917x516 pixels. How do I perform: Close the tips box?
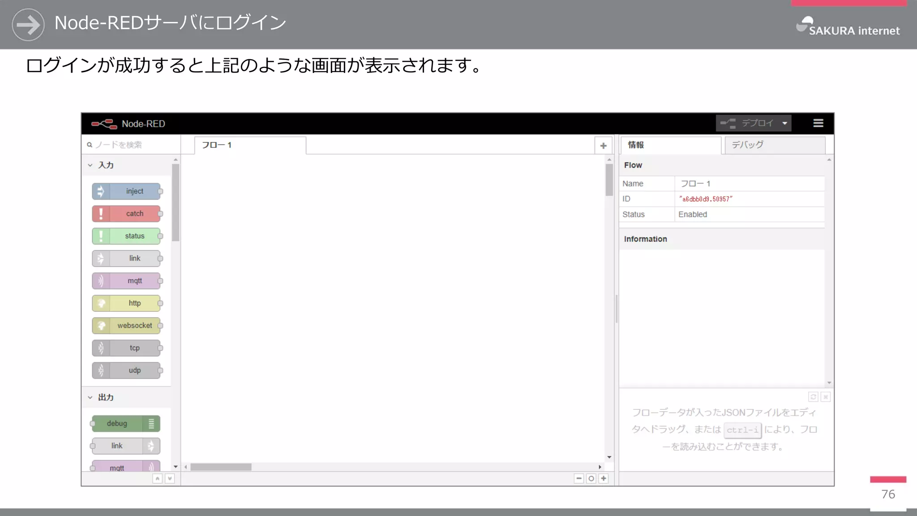click(x=826, y=397)
